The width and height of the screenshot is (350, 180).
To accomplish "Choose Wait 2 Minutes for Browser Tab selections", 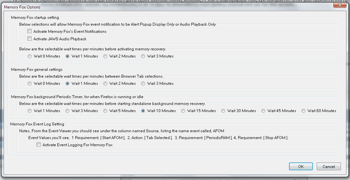I will 105,84.
